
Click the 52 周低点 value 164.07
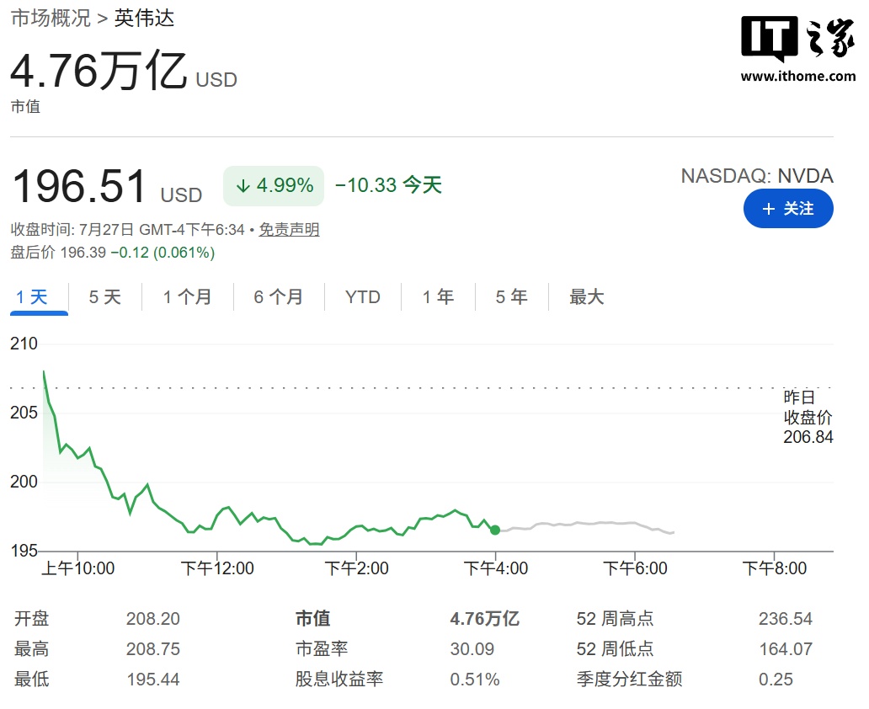(x=786, y=649)
